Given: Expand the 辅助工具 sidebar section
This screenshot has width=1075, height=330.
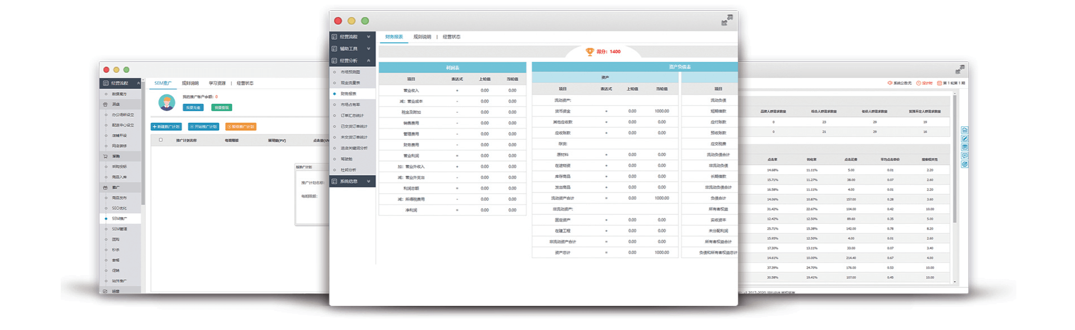Looking at the screenshot, I should coord(352,49).
